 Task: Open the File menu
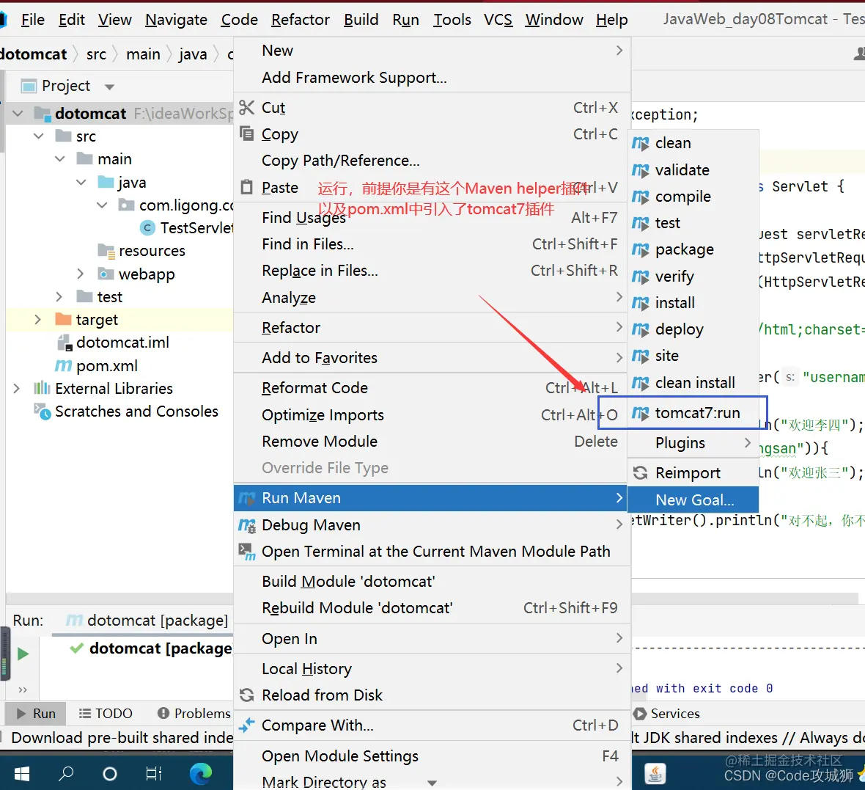[x=32, y=20]
